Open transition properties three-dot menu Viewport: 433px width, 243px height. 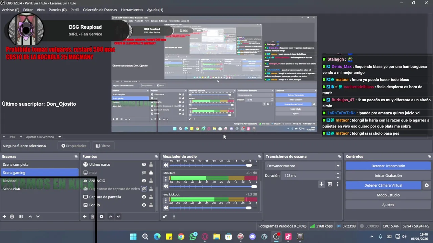[338, 184]
